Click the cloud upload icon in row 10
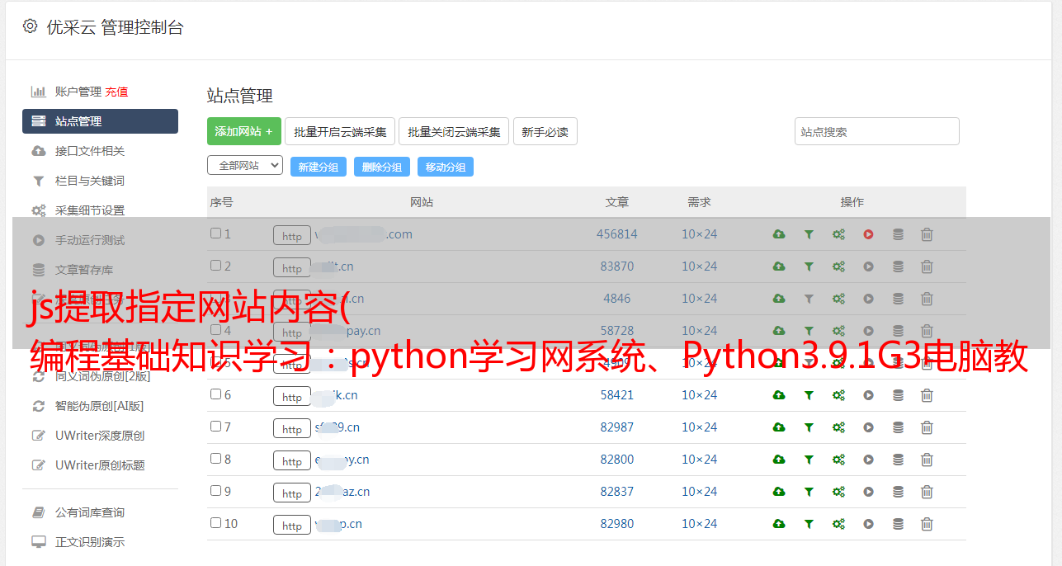 pos(779,524)
